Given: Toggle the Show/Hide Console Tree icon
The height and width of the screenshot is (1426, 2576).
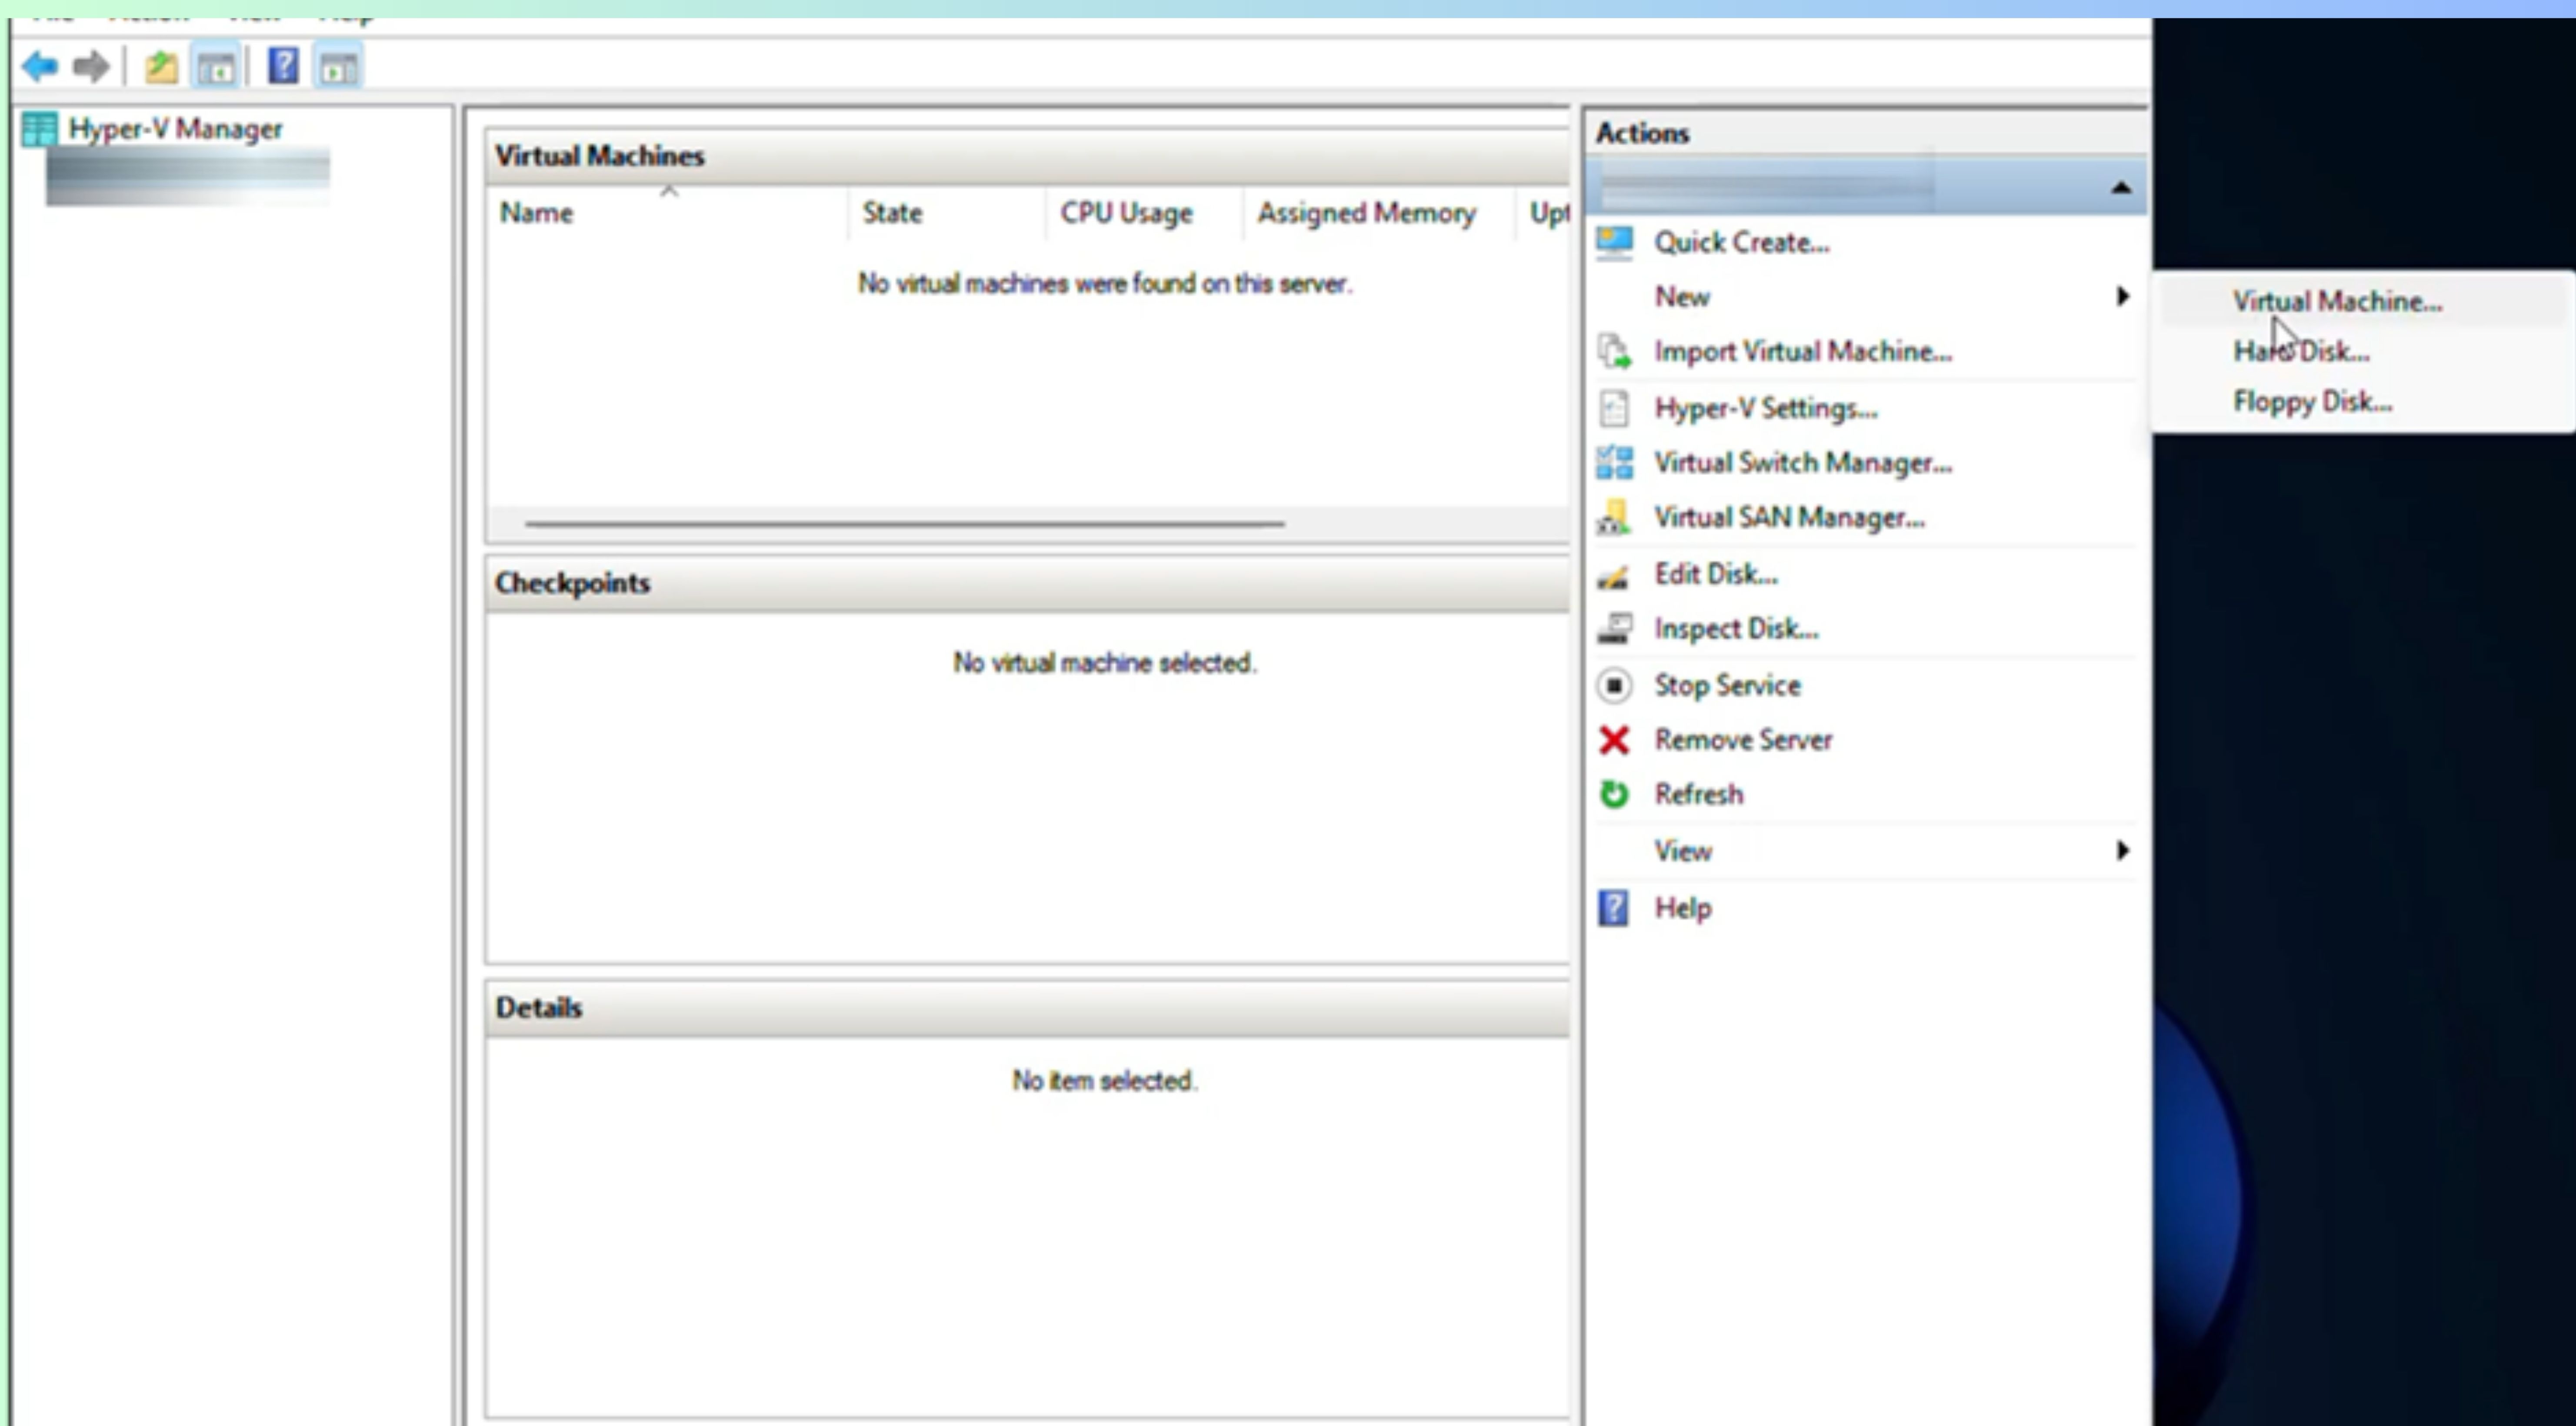Looking at the screenshot, I should (216, 68).
